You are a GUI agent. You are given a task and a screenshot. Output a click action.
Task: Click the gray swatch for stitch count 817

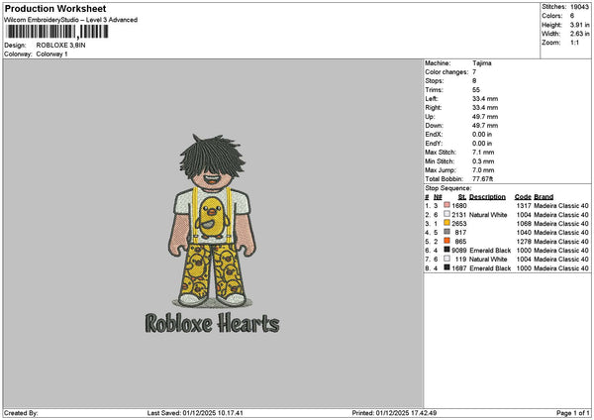[447, 232]
